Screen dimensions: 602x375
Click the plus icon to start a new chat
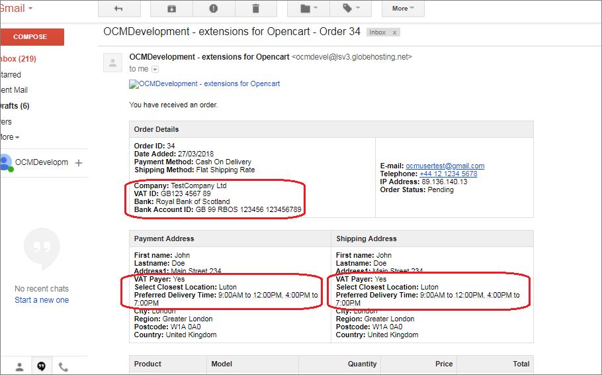tap(79, 163)
